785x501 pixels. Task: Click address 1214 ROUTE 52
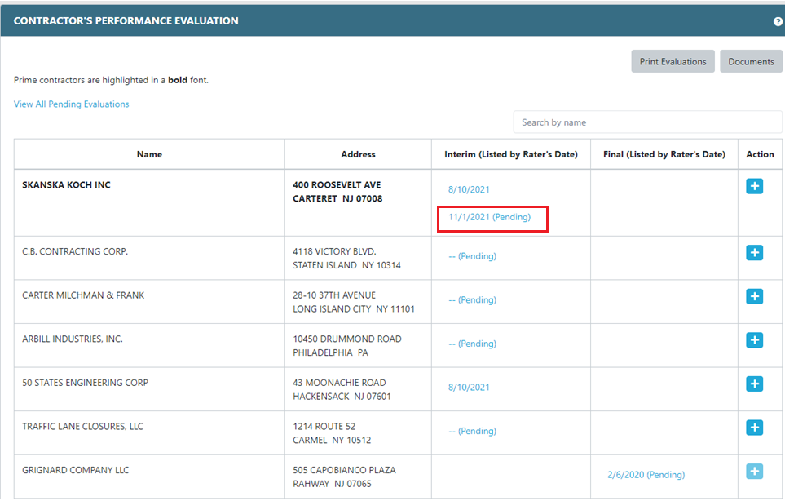pyautogui.click(x=324, y=427)
